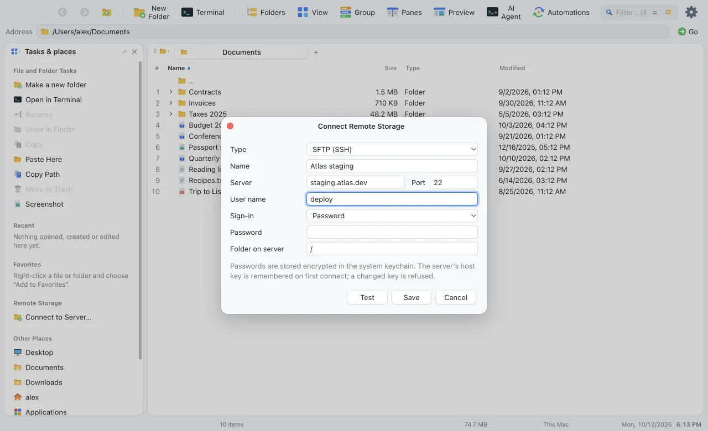Sort file list by Modified column
The height and width of the screenshot is (431, 708).
coord(512,68)
